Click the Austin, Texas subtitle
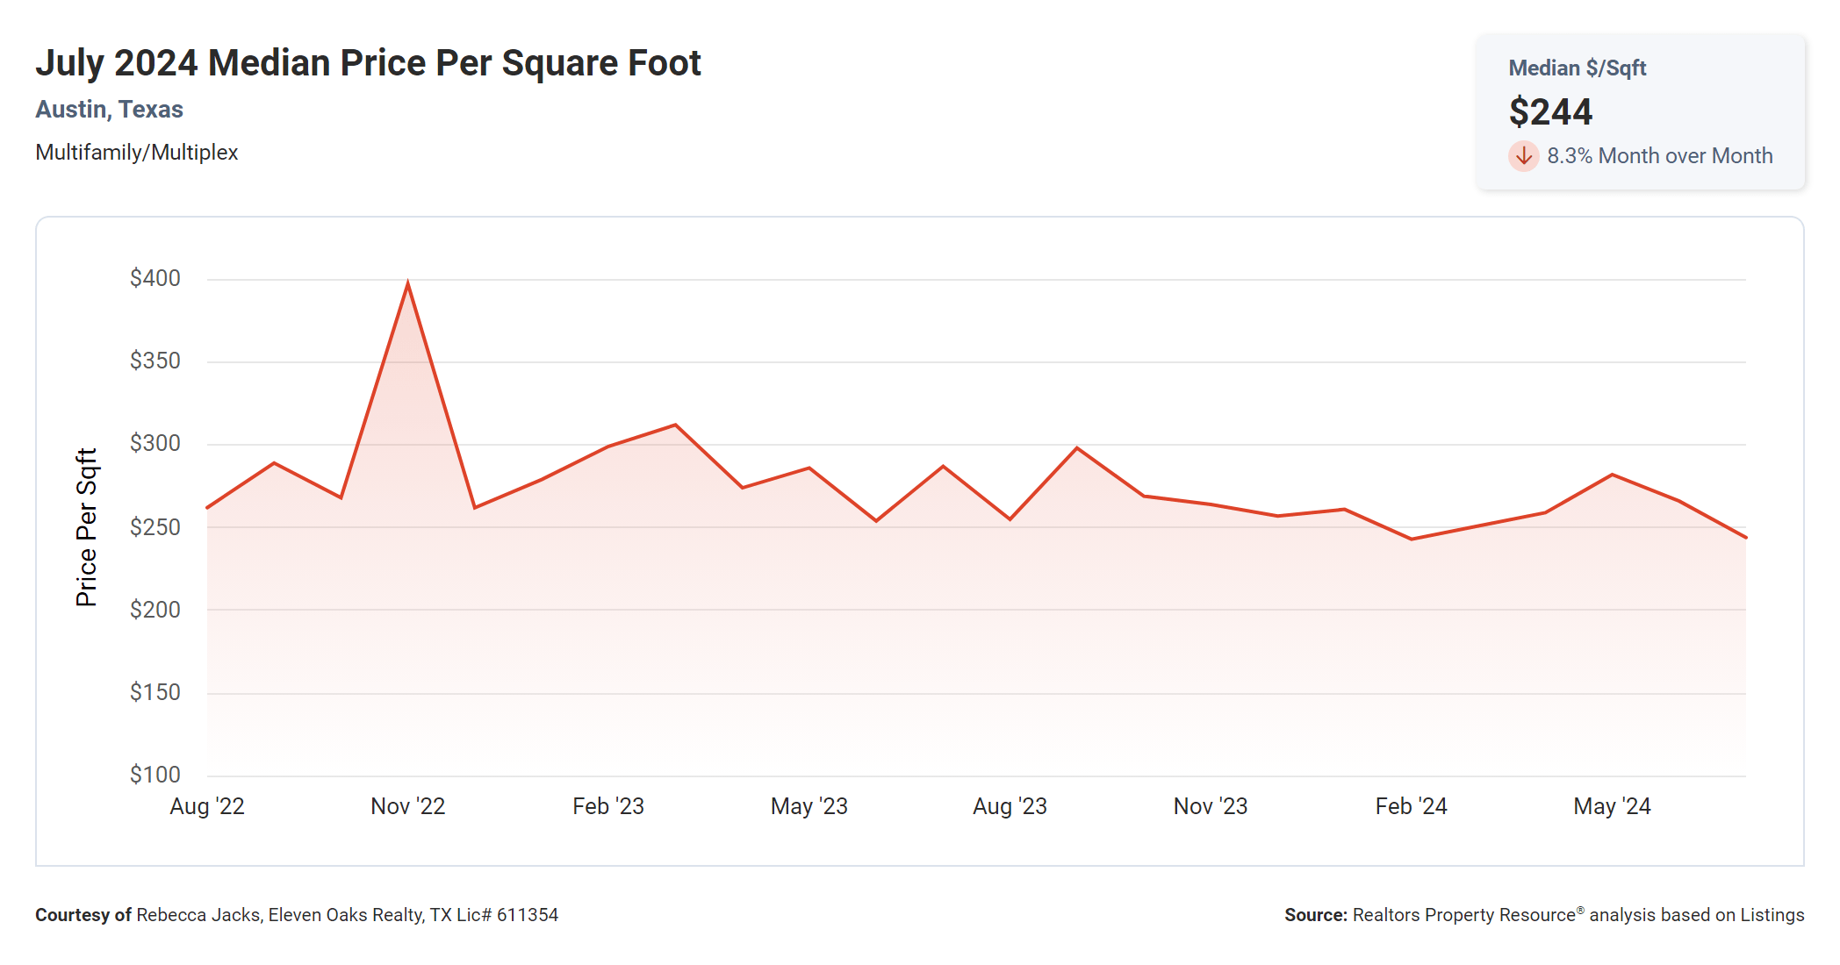 tap(109, 110)
